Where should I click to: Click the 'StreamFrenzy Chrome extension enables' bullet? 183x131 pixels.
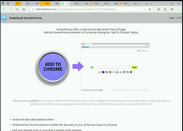pyautogui.click(x=65, y=125)
